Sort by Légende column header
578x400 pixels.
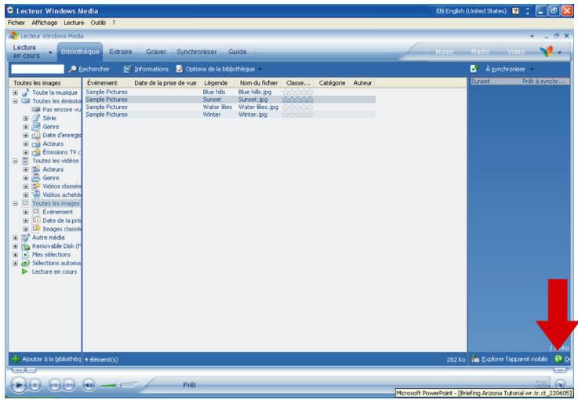click(216, 83)
